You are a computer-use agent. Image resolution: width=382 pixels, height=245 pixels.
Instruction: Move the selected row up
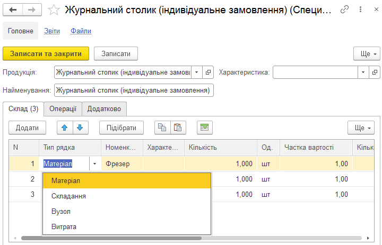65,128
